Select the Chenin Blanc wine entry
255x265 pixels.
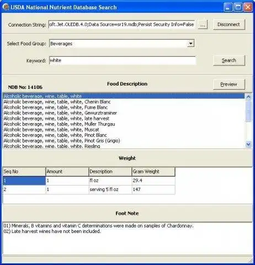click(x=124, y=102)
